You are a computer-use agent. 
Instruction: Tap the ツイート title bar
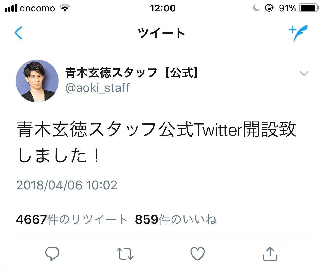161,33
